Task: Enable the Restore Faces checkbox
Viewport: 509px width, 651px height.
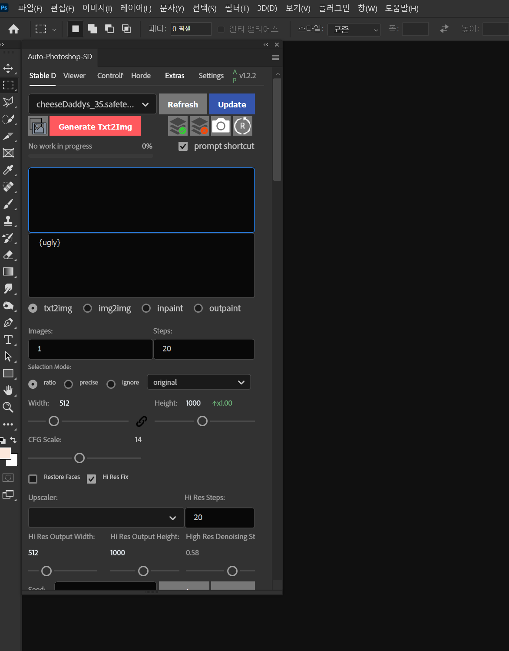Action: [x=33, y=479]
